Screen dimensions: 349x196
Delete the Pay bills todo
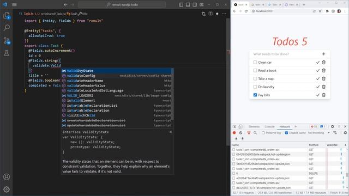(324, 95)
